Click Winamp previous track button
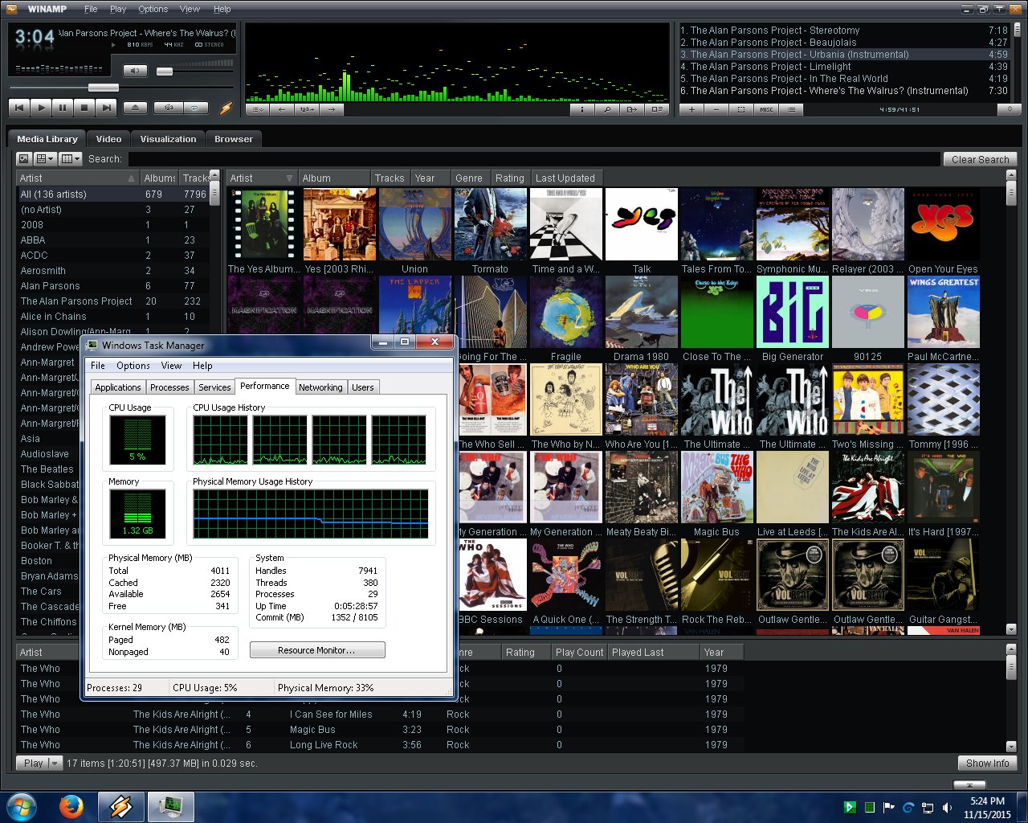 (x=19, y=107)
